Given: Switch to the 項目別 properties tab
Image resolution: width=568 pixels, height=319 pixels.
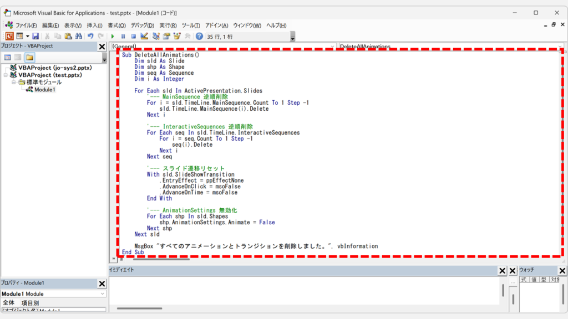Looking at the screenshot, I should click(x=30, y=303).
